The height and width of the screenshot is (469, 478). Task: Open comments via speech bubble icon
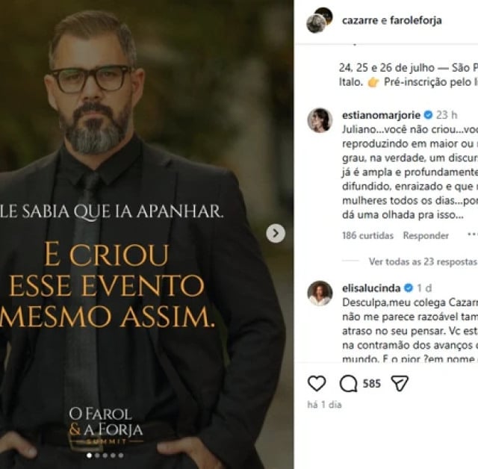(349, 383)
